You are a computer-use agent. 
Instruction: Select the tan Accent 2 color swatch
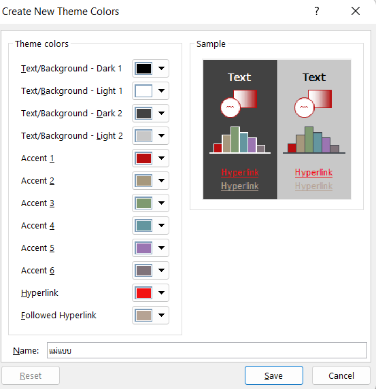[143, 181]
